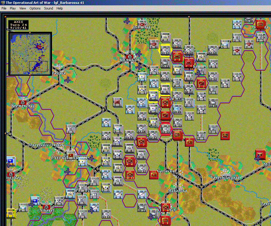Click the Kharkov 40 objective marker
This screenshot has height=226, width=271.
click(129, 57)
